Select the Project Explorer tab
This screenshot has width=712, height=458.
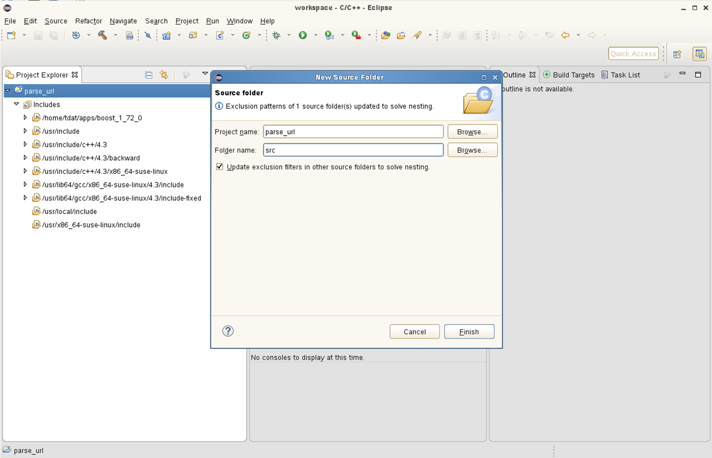42,75
